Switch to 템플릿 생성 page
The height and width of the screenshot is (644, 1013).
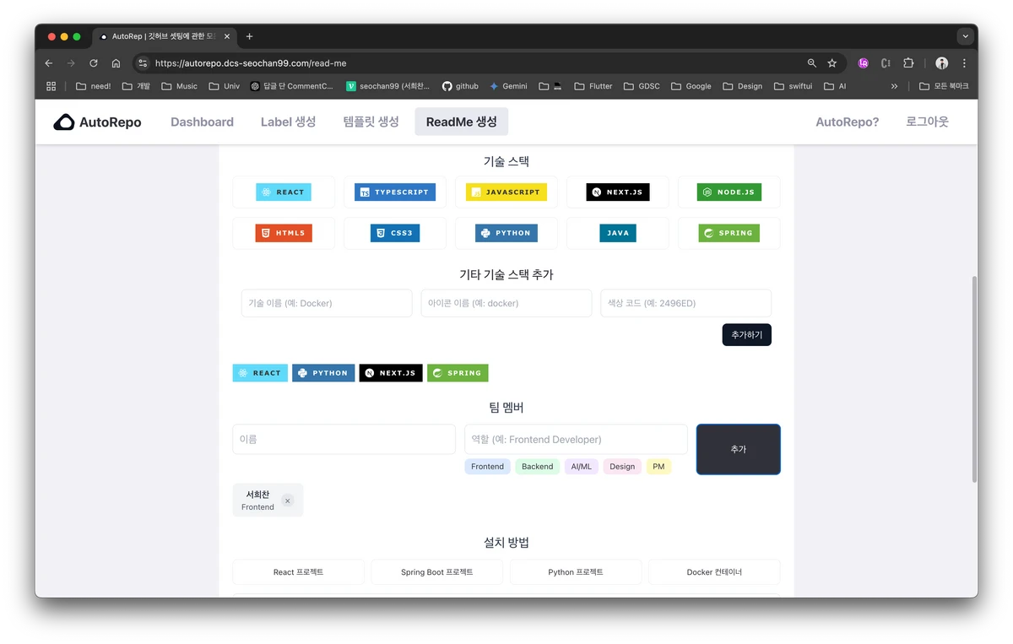coord(371,122)
